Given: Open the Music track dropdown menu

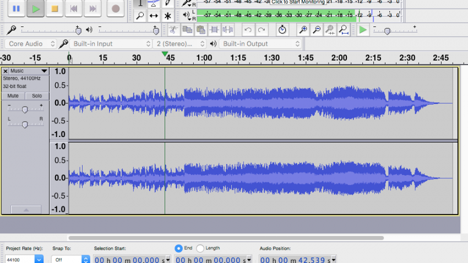Looking at the screenshot, I should point(29,71).
